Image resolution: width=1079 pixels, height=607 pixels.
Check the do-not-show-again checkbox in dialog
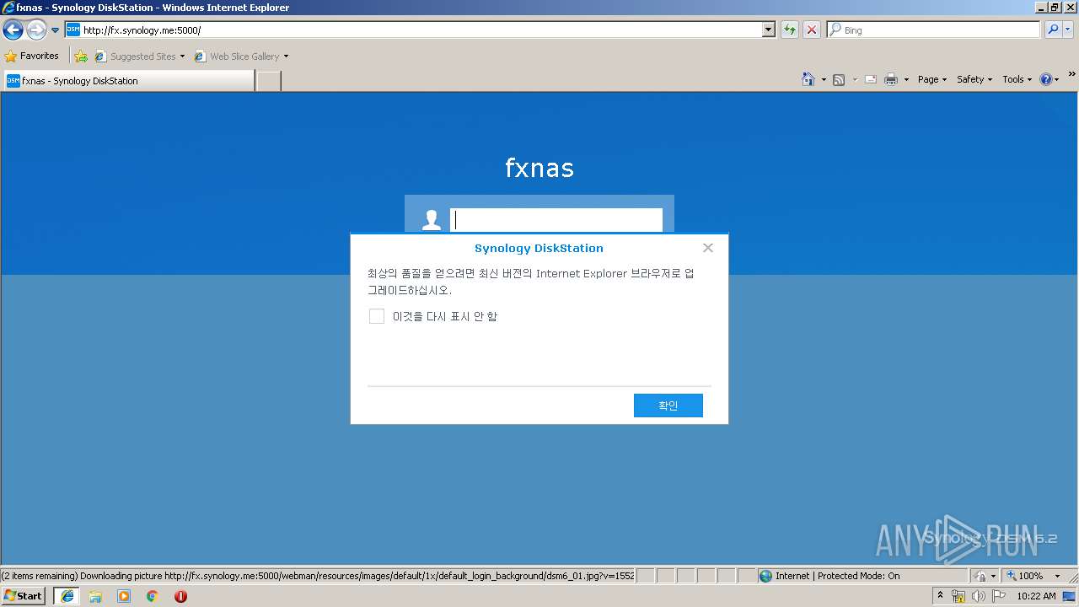click(x=377, y=316)
